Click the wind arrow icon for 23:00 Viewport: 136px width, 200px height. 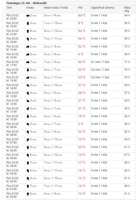click(28, 16)
